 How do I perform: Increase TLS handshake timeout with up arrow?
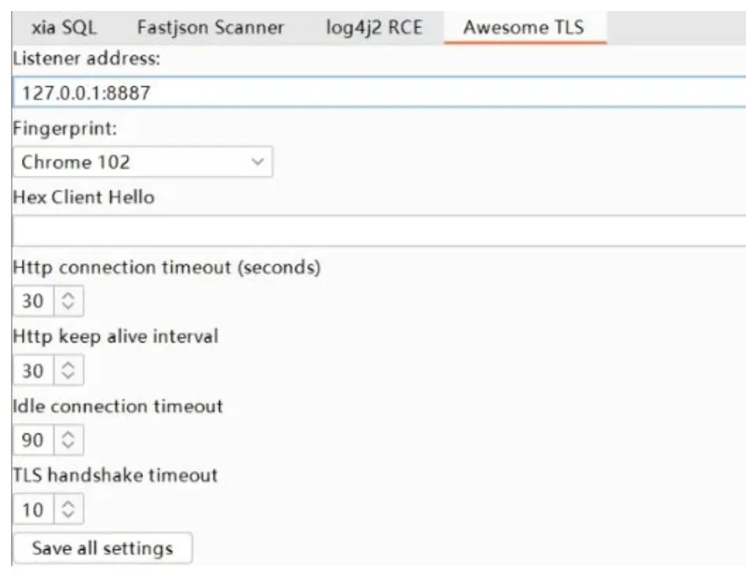(68, 505)
